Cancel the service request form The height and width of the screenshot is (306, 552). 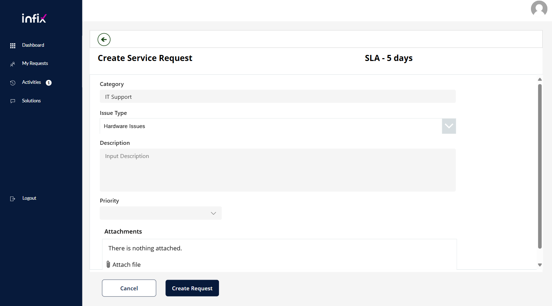click(x=129, y=288)
